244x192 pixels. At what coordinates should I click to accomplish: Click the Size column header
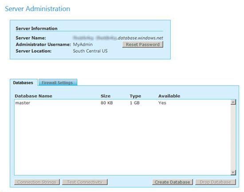coord(106,96)
